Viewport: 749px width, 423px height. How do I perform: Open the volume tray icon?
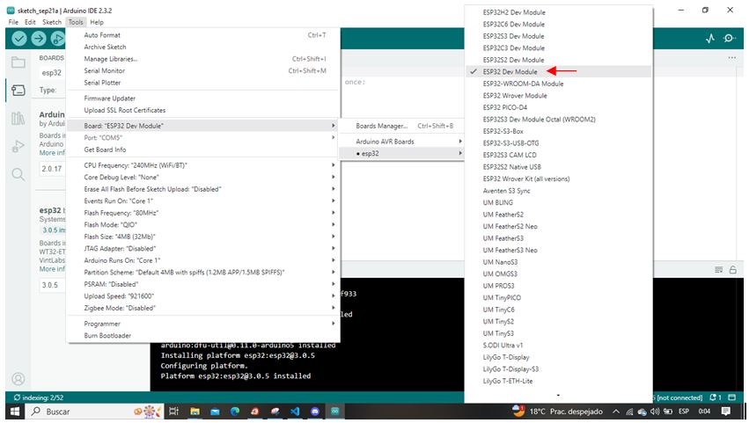(x=655, y=411)
